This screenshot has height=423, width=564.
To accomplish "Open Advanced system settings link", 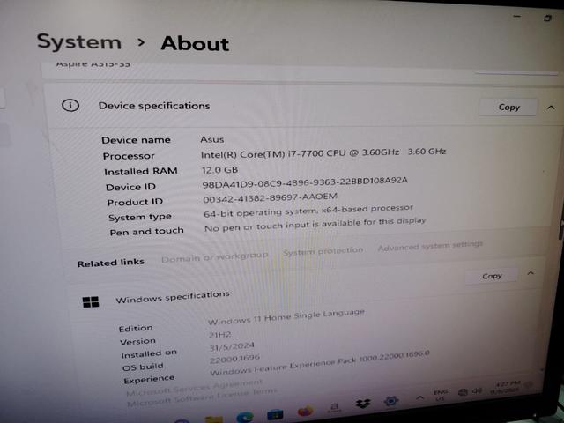I will (430, 246).
